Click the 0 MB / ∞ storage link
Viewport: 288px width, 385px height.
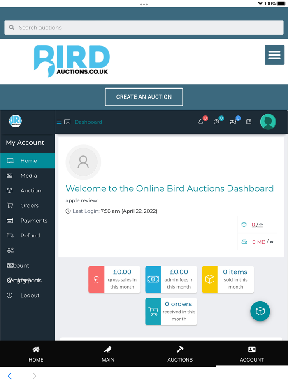click(x=263, y=242)
